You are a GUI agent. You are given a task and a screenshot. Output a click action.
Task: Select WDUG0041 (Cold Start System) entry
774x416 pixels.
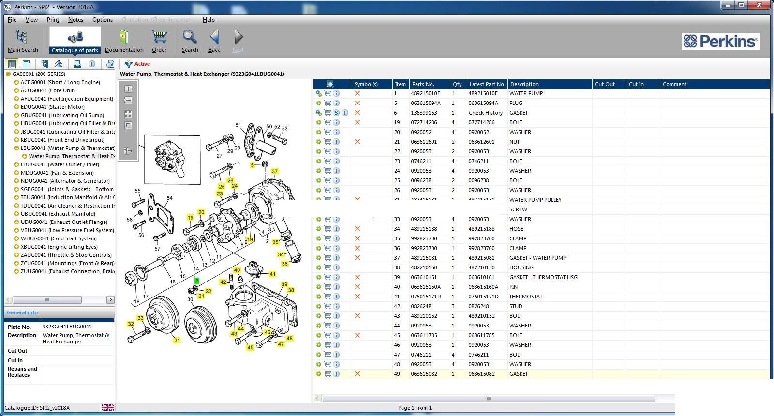point(59,238)
